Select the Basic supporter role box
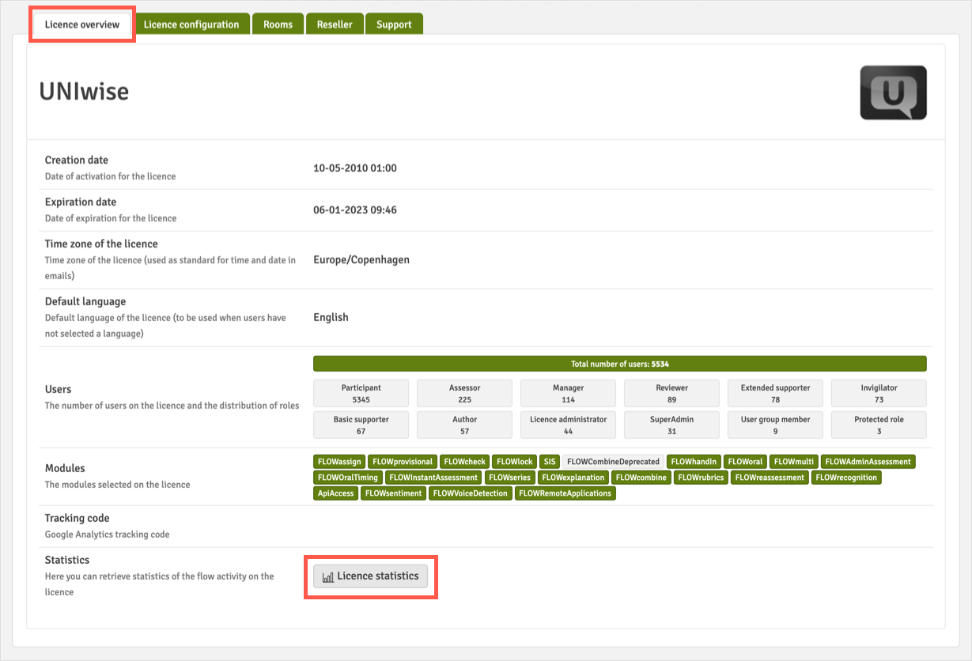 [x=361, y=425]
